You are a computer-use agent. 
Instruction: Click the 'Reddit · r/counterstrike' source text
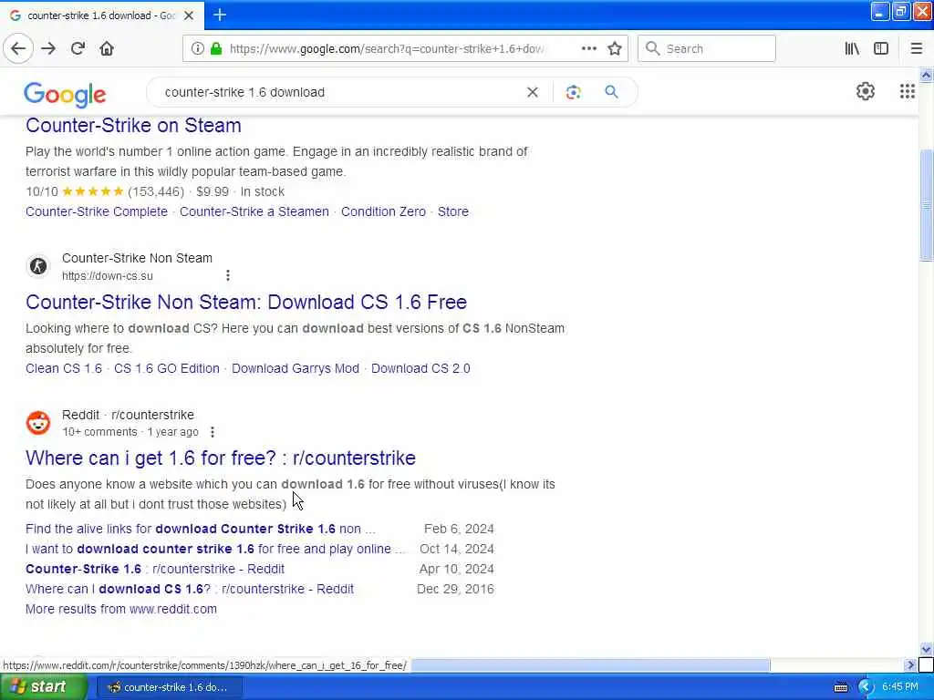tap(128, 415)
